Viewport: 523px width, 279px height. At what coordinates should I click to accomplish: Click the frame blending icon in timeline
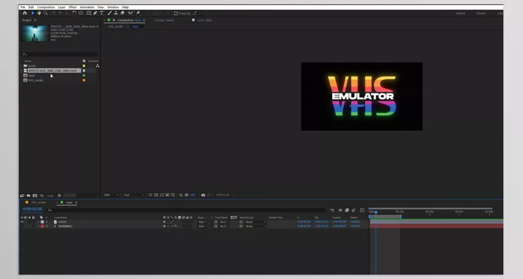tap(347, 210)
